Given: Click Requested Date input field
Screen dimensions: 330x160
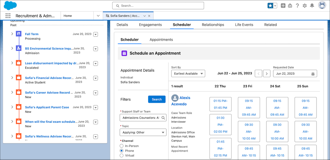Looking at the screenshot, I should tap(295, 74).
